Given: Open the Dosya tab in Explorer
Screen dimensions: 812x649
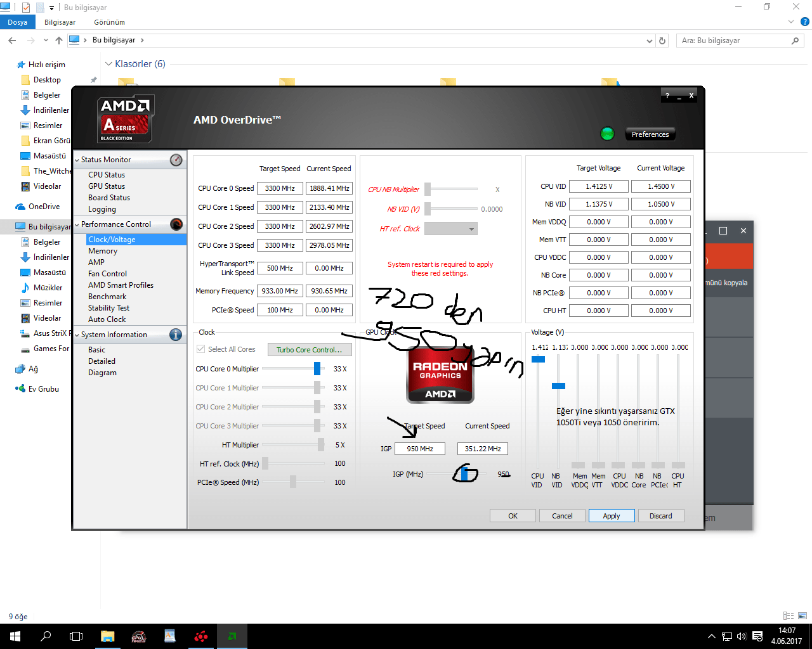Looking at the screenshot, I should click(x=18, y=22).
